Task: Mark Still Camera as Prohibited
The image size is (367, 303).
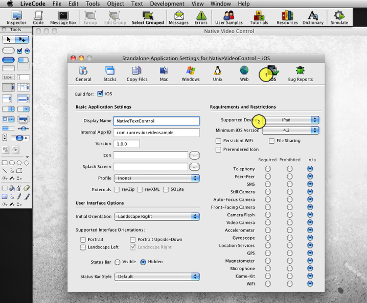Action: click(290, 192)
